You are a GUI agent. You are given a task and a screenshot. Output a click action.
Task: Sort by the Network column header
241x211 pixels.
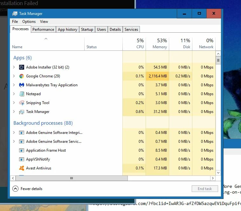coord(204,44)
